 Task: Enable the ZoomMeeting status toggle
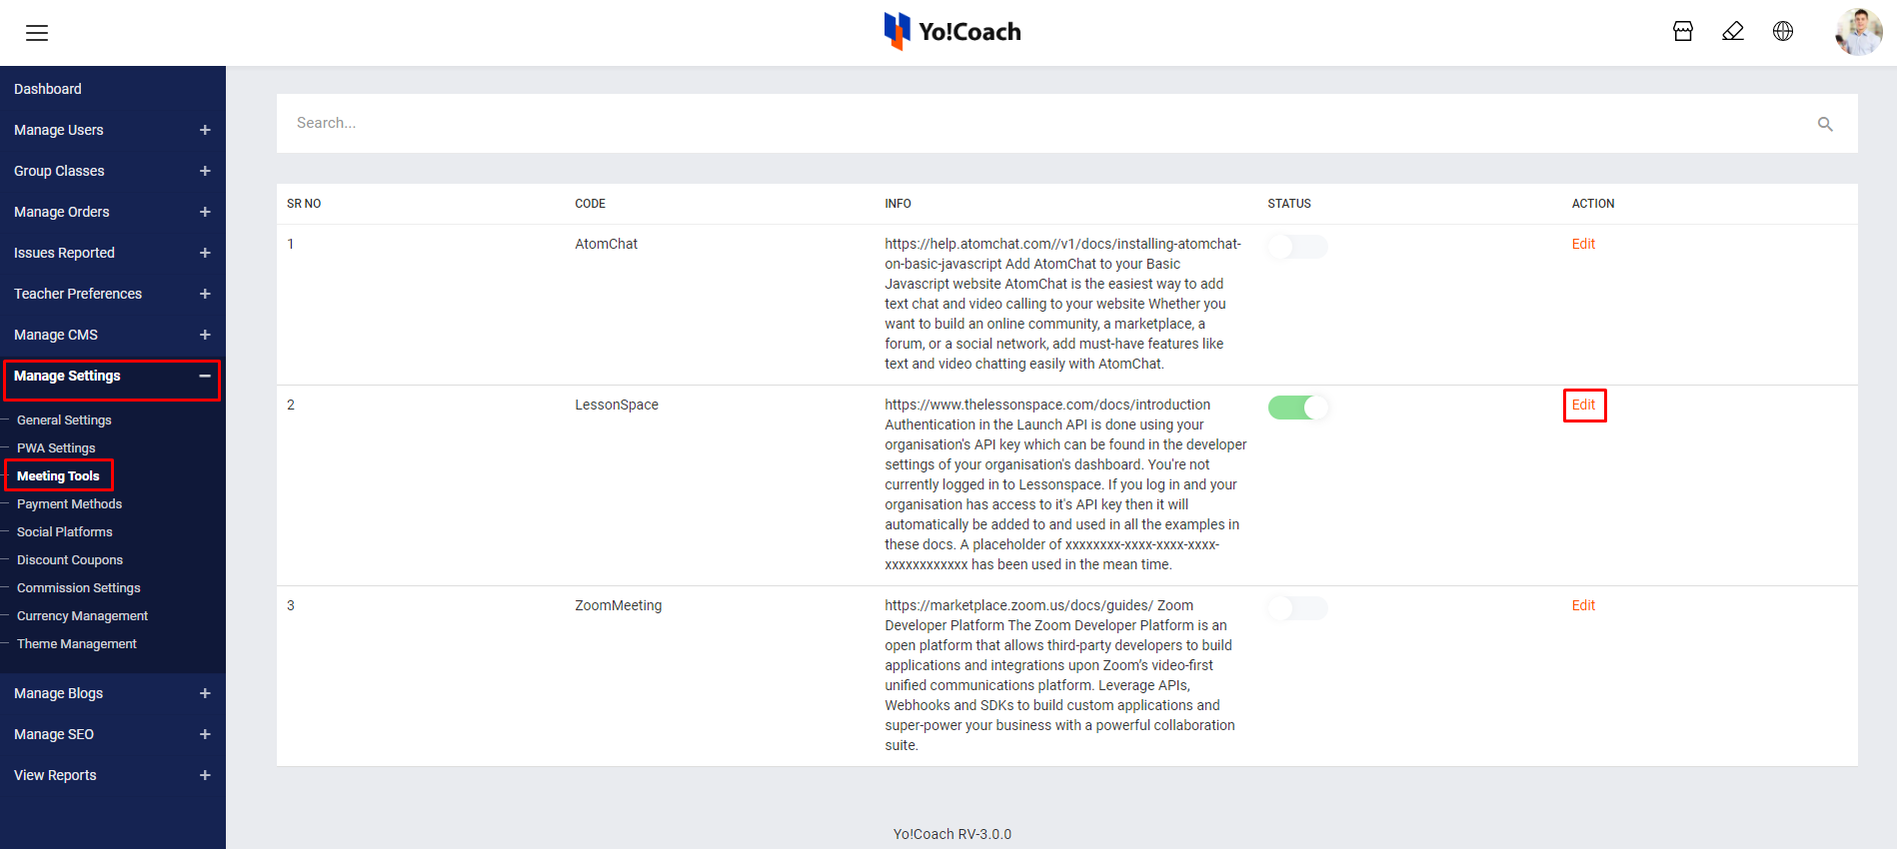(x=1296, y=607)
